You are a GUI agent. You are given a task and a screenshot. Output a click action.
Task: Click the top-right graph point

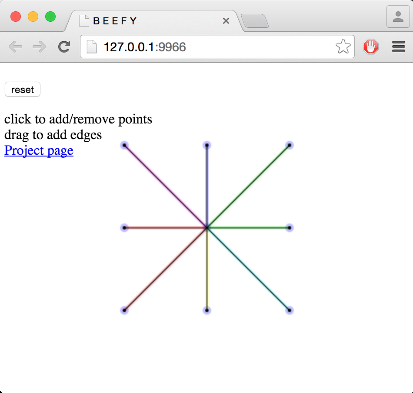coord(290,145)
